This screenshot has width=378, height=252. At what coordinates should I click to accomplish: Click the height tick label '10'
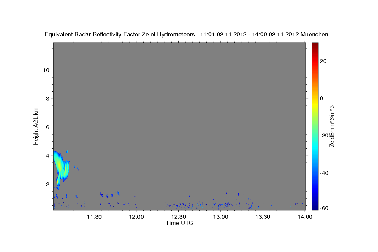click(x=46, y=70)
